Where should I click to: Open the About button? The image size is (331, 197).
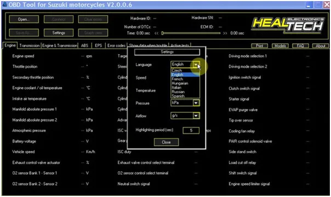[x=321, y=46]
